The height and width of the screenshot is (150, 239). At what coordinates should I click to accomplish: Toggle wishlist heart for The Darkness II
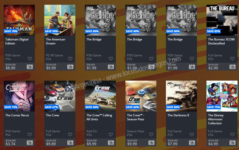click(192, 134)
